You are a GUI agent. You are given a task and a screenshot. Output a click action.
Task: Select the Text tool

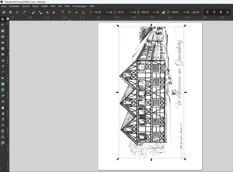pos(3,78)
